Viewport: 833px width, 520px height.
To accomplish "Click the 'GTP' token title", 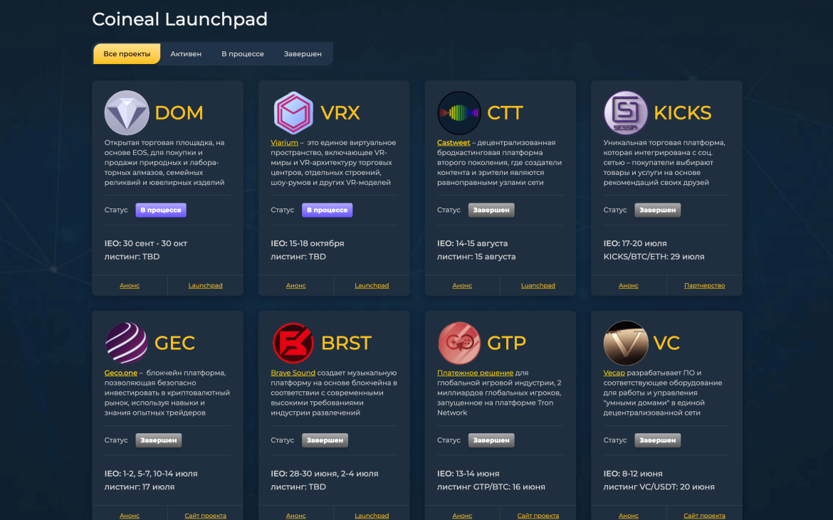I will [x=506, y=343].
